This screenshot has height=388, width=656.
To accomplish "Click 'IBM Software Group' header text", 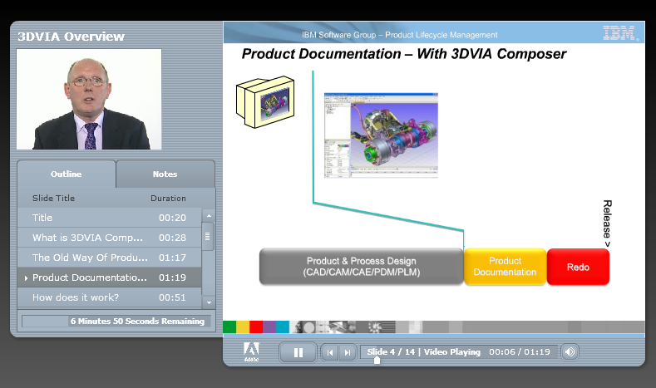I will point(339,35).
